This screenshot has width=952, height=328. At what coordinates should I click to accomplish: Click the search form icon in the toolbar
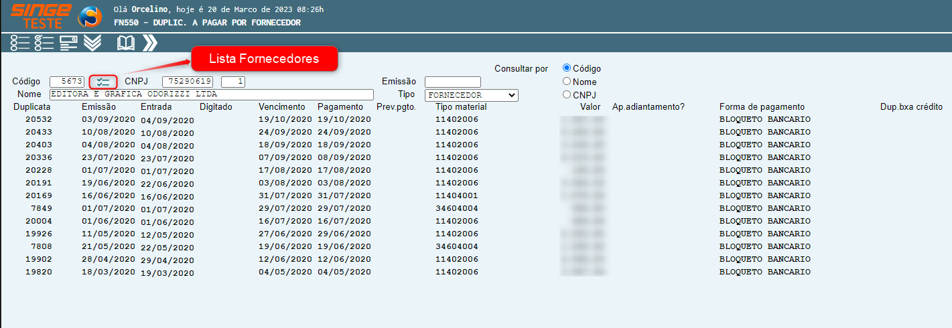pyautogui.click(x=68, y=43)
